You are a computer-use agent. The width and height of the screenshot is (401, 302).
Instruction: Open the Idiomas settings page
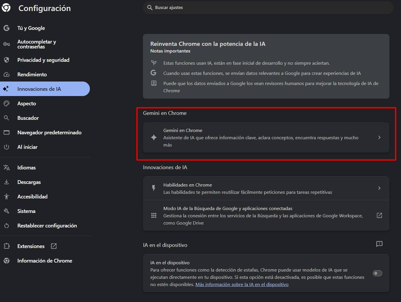click(45, 168)
